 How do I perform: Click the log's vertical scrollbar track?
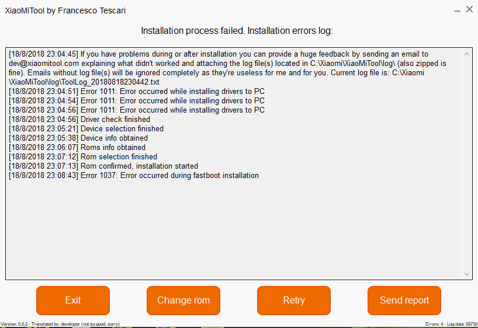[466, 163]
